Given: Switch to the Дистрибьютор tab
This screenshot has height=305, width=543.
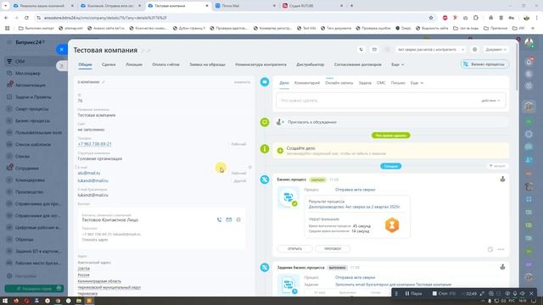Looking at the screenshot, I should coord(310,64).
